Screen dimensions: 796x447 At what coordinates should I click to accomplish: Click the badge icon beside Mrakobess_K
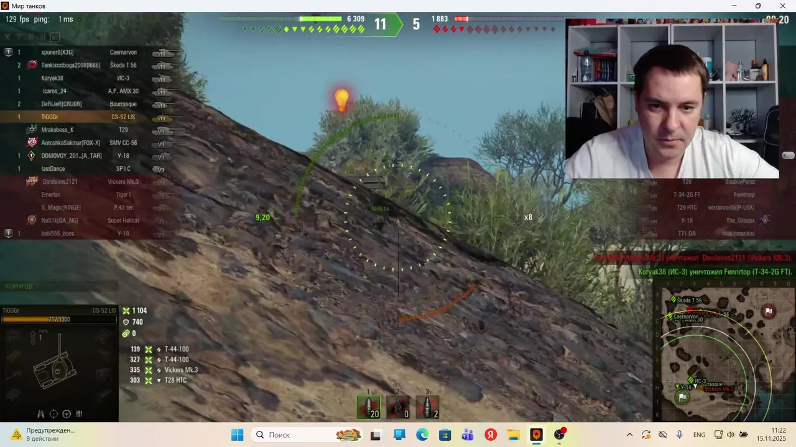coord(32,130)
